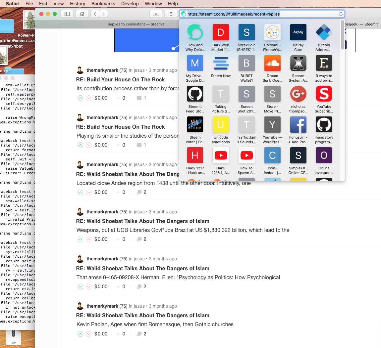This screenshot has height=348, width=381.
Task: Open the jesus tag link on 'That arose 0-465-09208-X' reply
Action: pyautogui.click(x=139, y=259)
